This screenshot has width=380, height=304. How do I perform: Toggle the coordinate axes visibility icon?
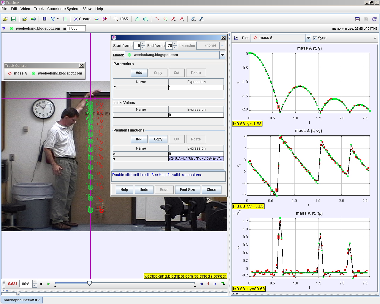click(65, 19)
